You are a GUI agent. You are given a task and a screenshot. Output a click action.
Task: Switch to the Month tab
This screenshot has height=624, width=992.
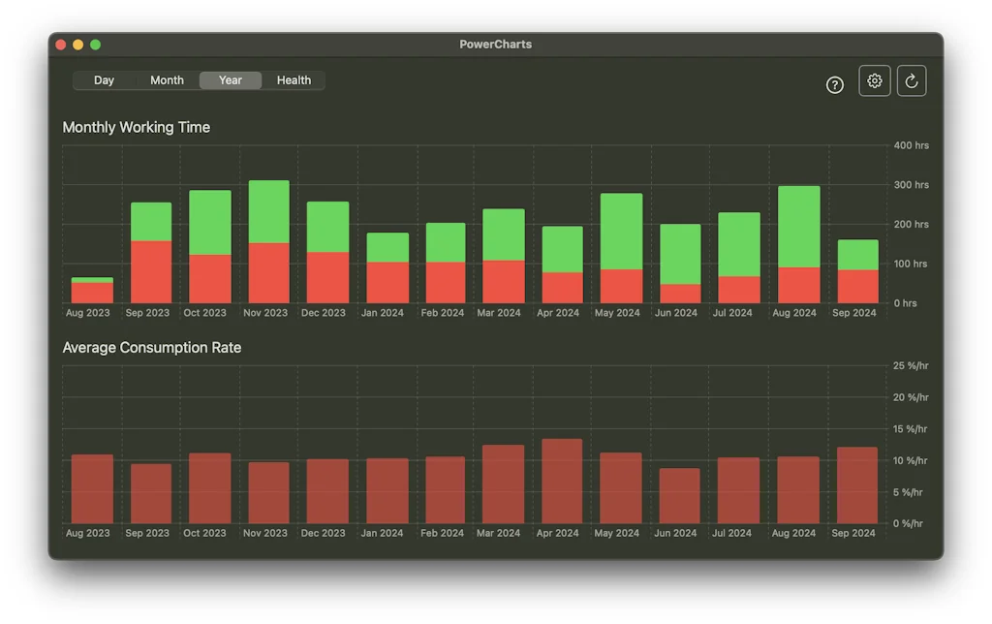166,79
